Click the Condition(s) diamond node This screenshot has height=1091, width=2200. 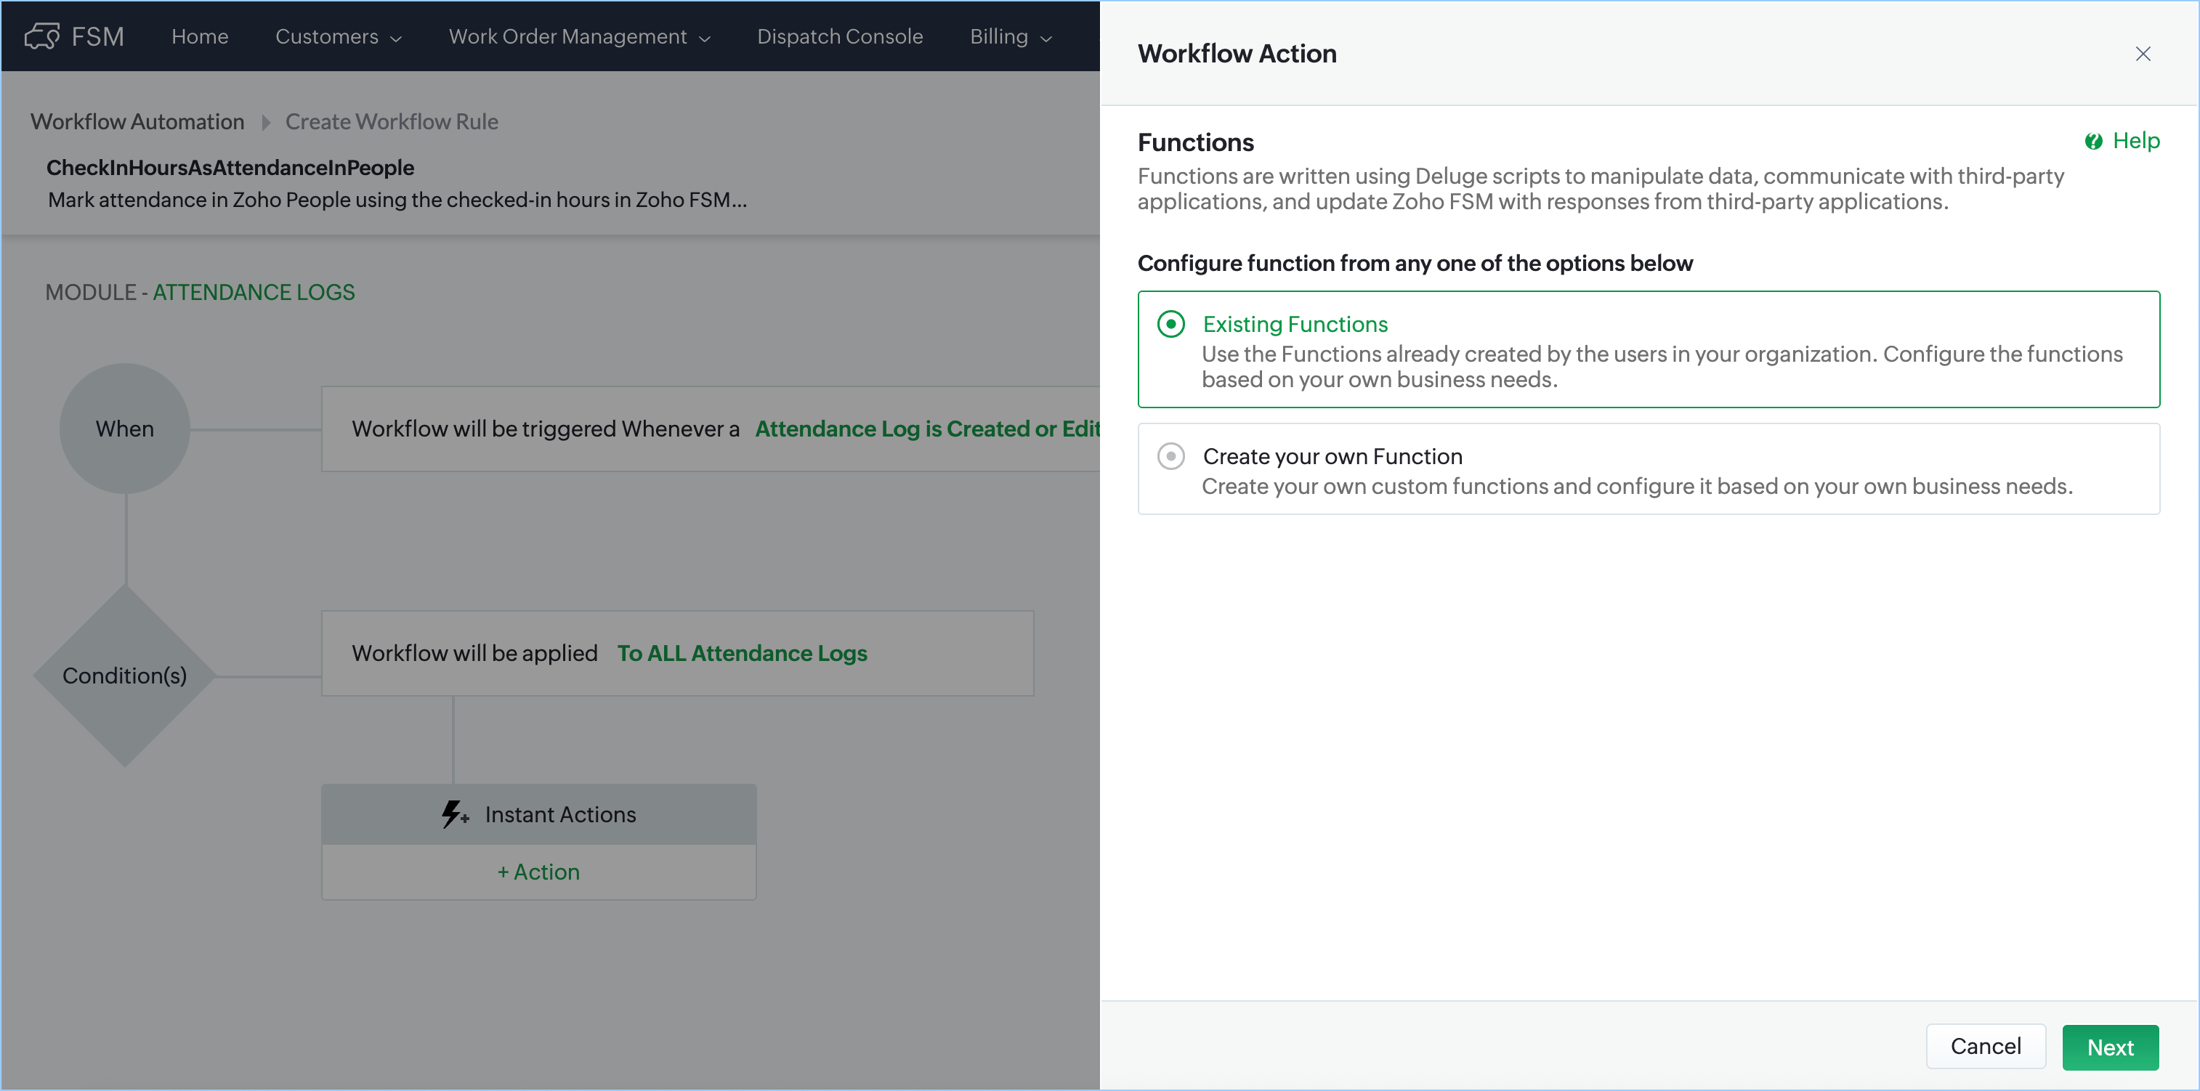(x=125, y=676)
